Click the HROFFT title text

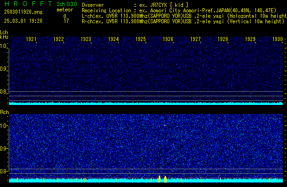pyautogui.click(x=28, y=4)
